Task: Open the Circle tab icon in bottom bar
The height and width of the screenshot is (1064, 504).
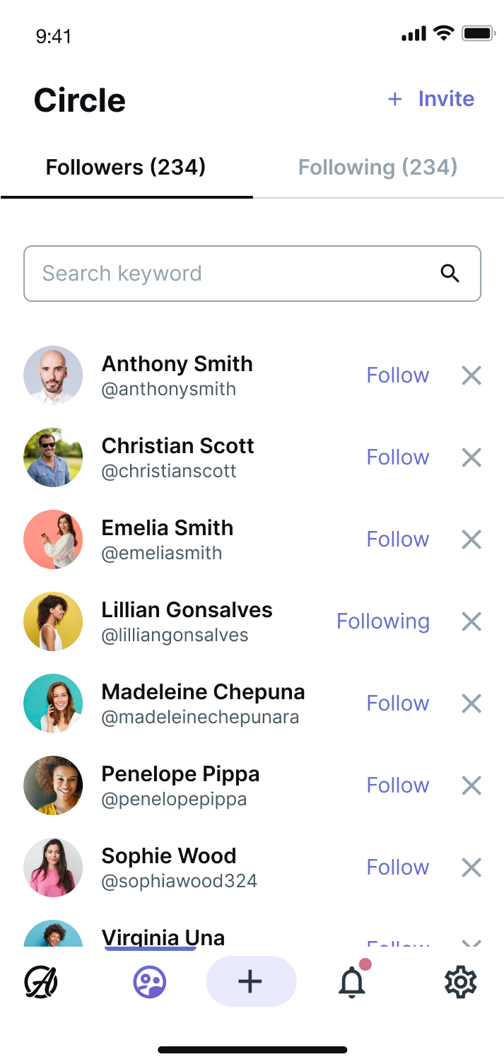Action: [150, 982]
